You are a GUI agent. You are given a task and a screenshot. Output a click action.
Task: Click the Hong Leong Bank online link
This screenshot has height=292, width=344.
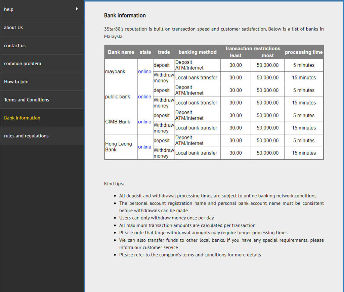point(144,147)
